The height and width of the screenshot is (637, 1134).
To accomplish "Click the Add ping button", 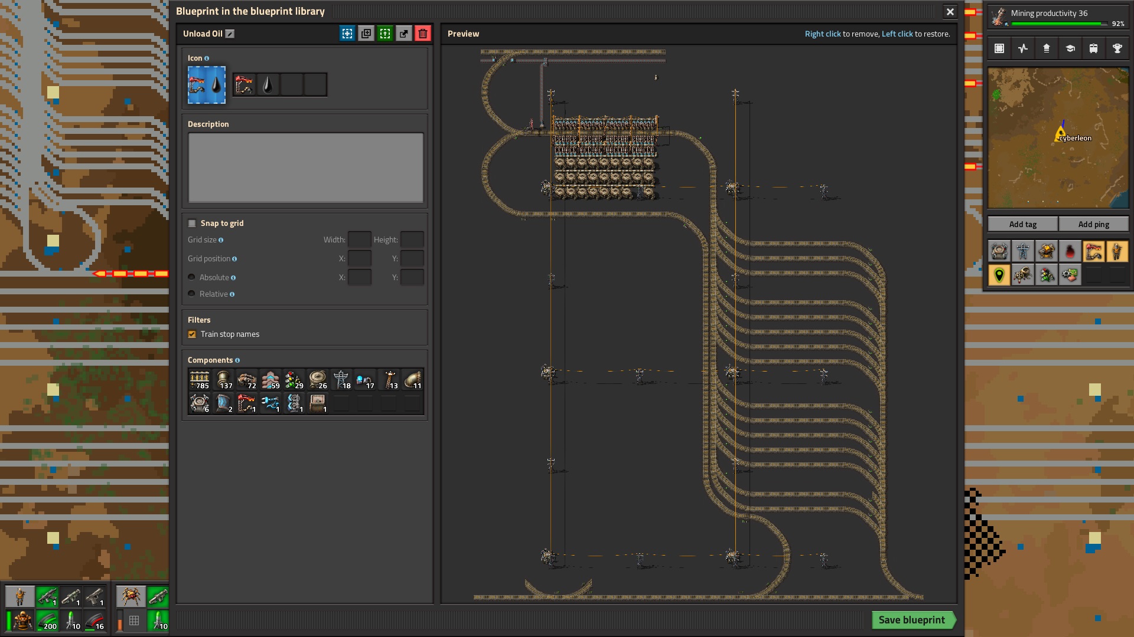I will pyautogui.click(x=1093, y=224).
